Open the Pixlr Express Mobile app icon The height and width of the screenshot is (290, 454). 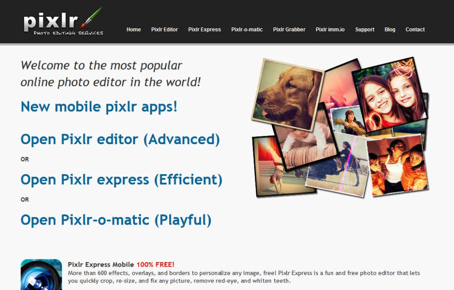click(41, 275)
